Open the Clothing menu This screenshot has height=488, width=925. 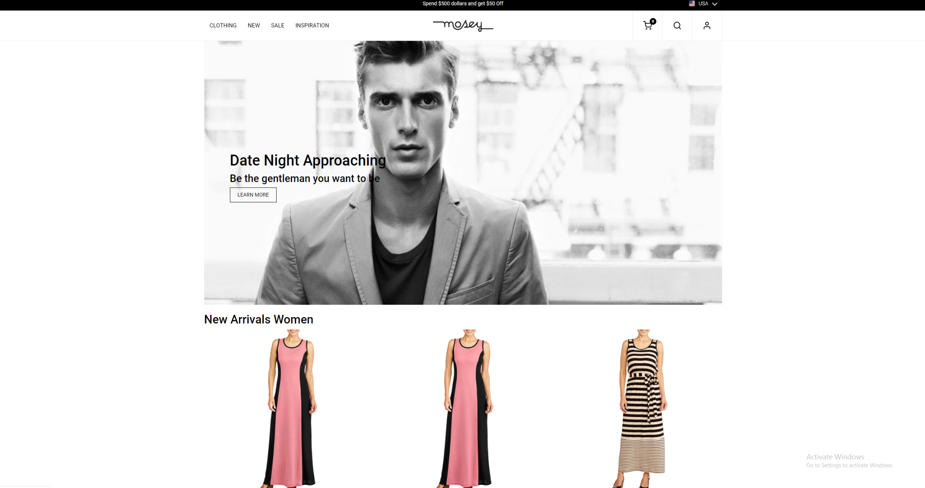coord(223,25)
